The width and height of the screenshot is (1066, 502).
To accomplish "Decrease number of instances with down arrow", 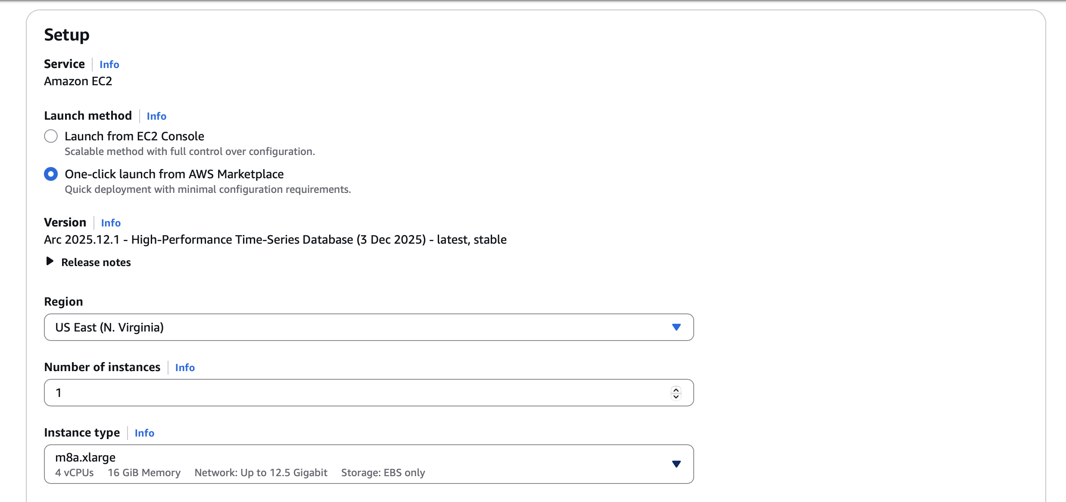I will pyautogui.click(x=675, y=396).
